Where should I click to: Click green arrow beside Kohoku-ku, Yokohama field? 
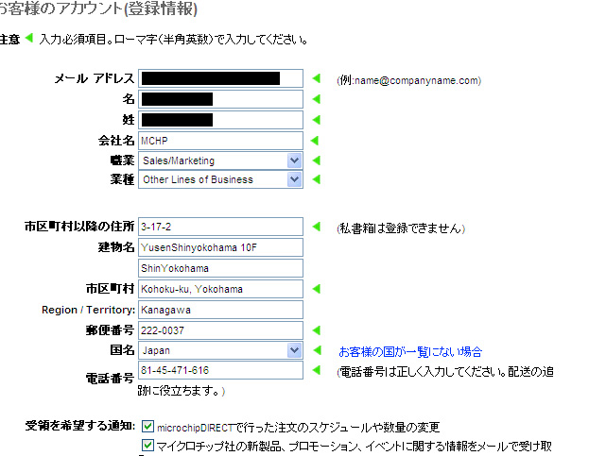tap(317, 289)
